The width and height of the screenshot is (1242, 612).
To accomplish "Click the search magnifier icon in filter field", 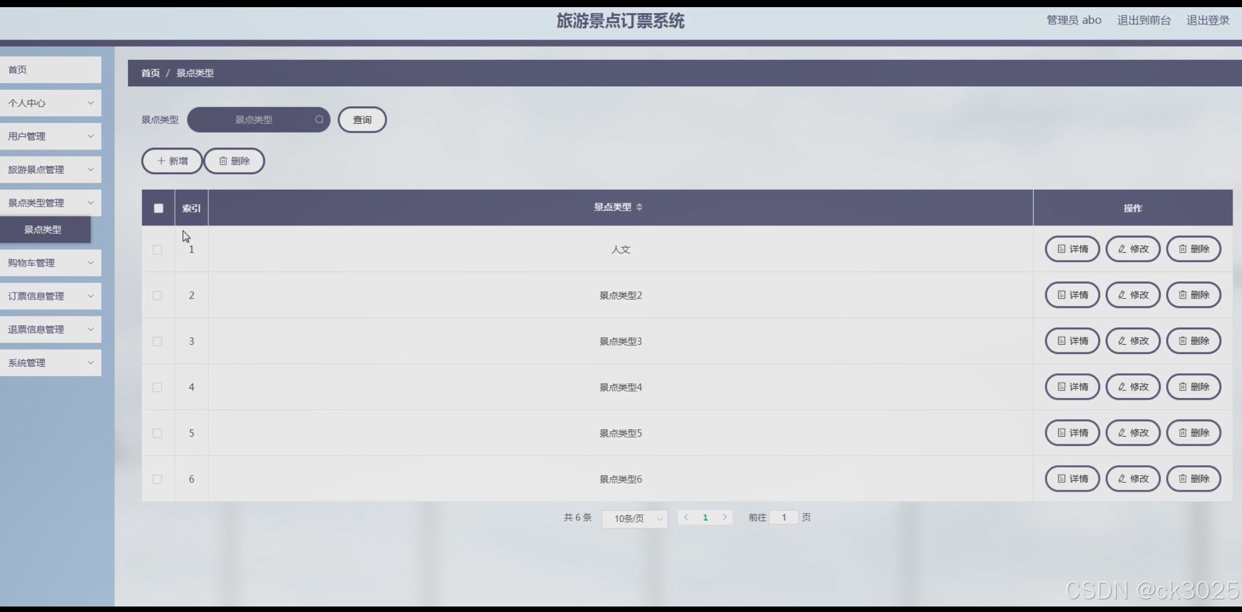I will (319, 120).
